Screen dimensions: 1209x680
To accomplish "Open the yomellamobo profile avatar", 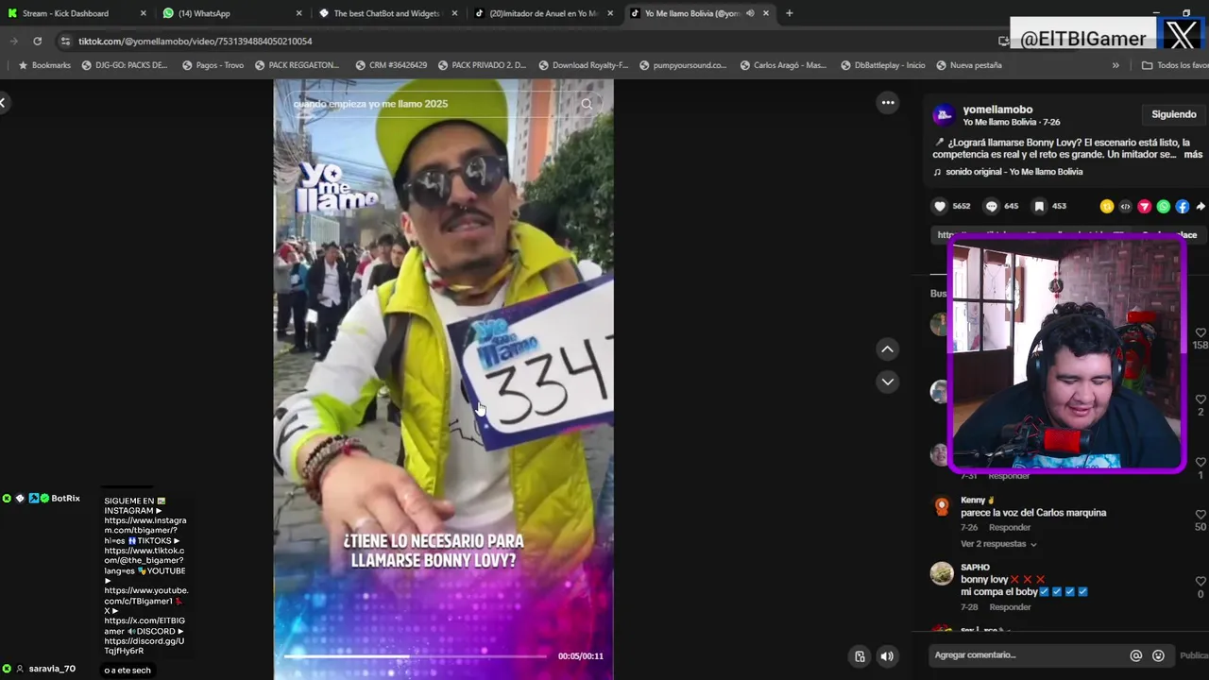I will [x=943, y=115].
